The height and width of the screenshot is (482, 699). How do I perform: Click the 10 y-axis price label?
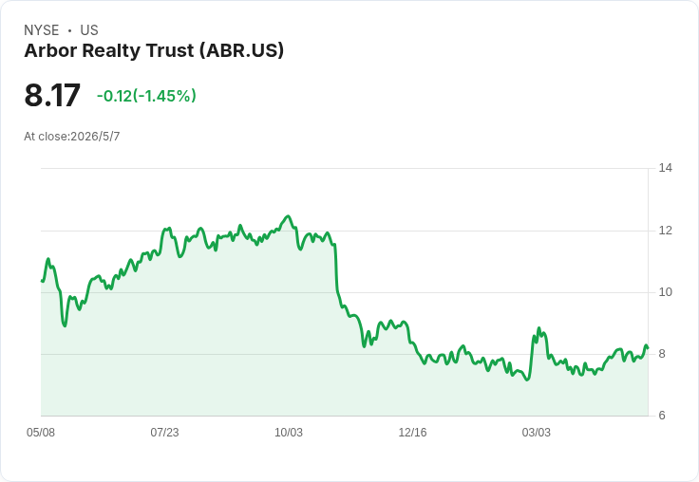tap(666, 292)
